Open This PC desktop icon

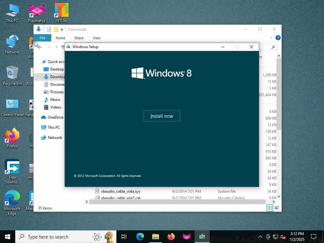pos(12,13)
